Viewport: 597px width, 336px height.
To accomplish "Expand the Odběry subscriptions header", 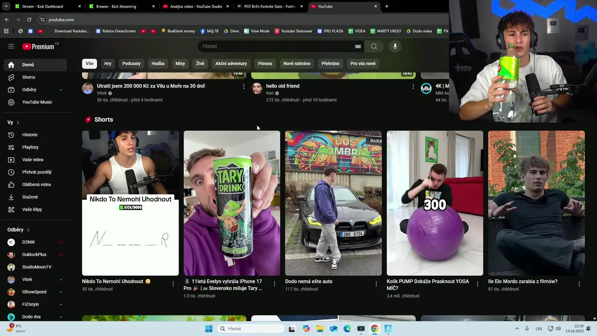I will [19, 230].
